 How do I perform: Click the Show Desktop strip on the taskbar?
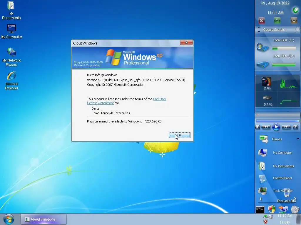click(298, 219)
